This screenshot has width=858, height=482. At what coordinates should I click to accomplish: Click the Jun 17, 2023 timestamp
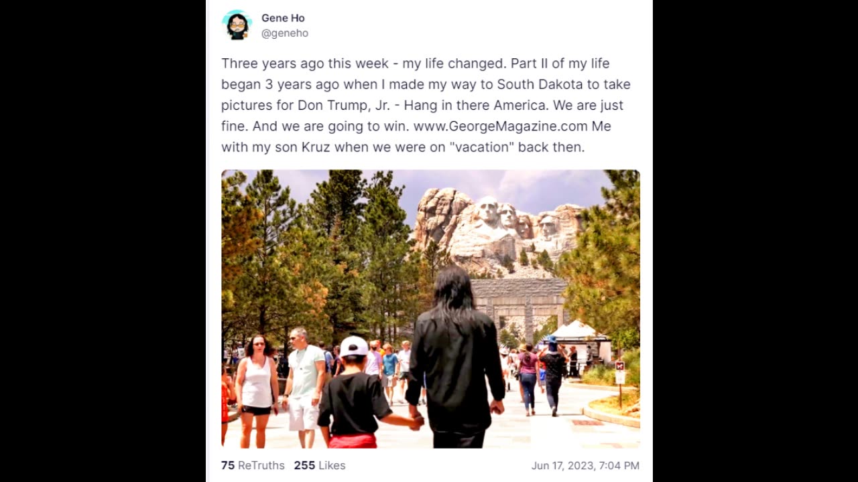pyautogui.click(x=585, y=465)
